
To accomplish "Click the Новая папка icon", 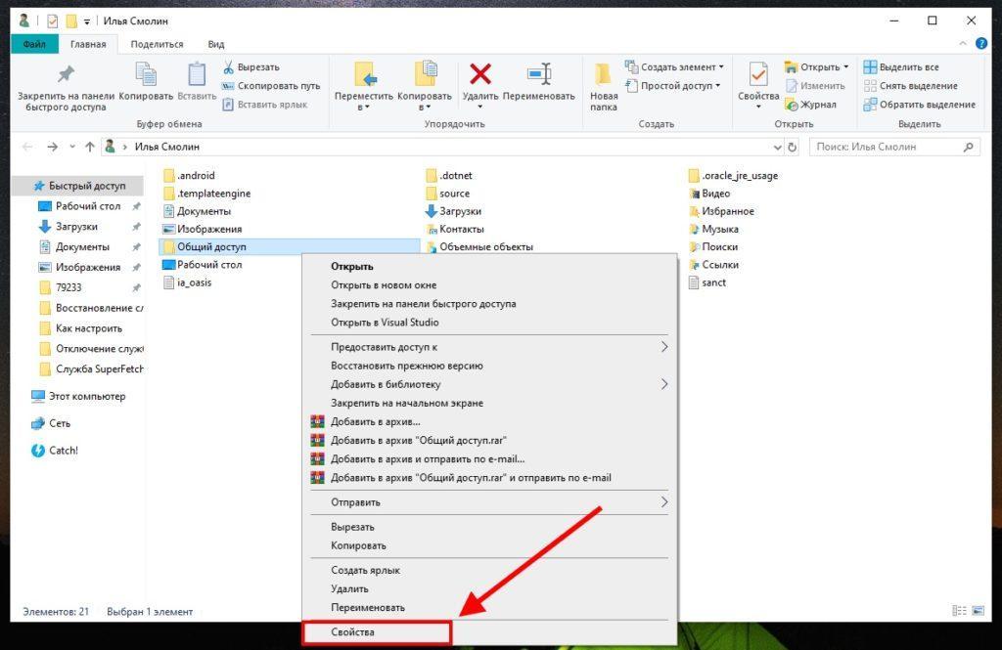I will point(603,75).
